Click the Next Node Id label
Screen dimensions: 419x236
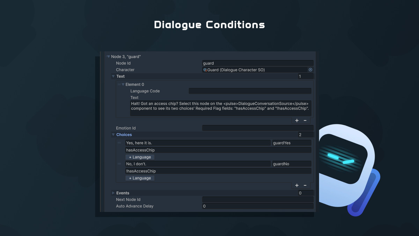point(128,200)
